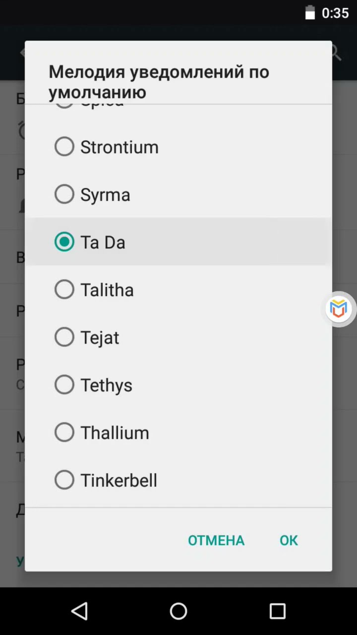Select the Syrma radio button

[64, 194]
